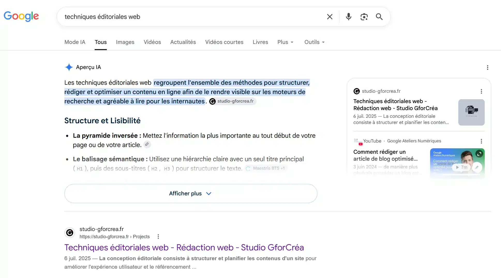Open options for studio-gforcrea.fr source card

click(481, 91)
